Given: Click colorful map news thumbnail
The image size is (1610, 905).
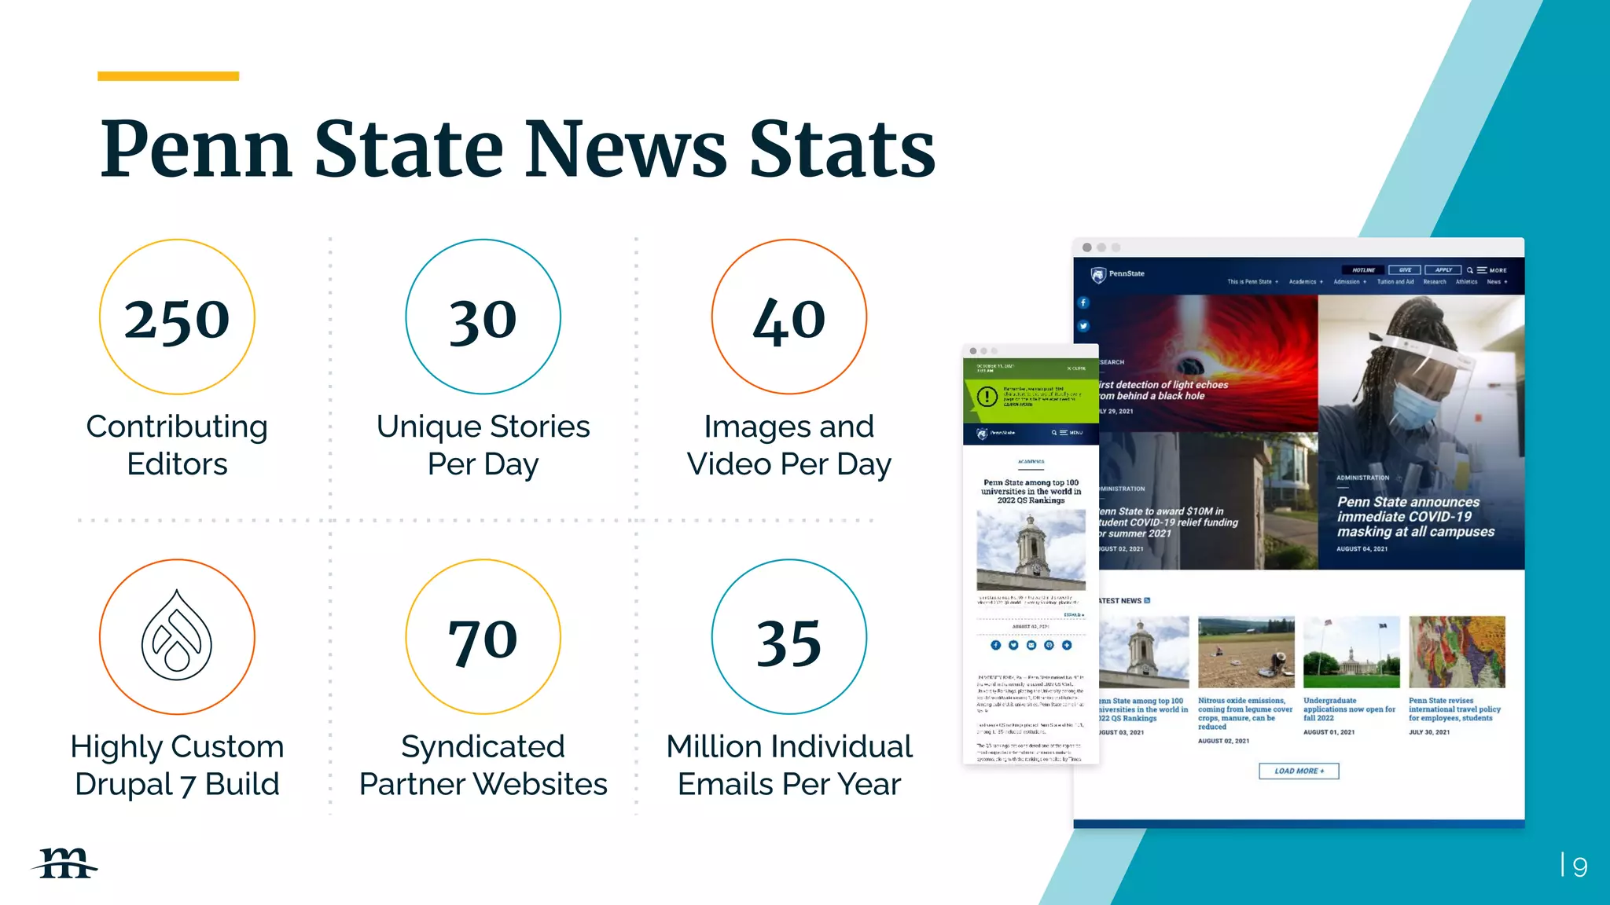Looking at the screenshot, I should [1457, 652].
